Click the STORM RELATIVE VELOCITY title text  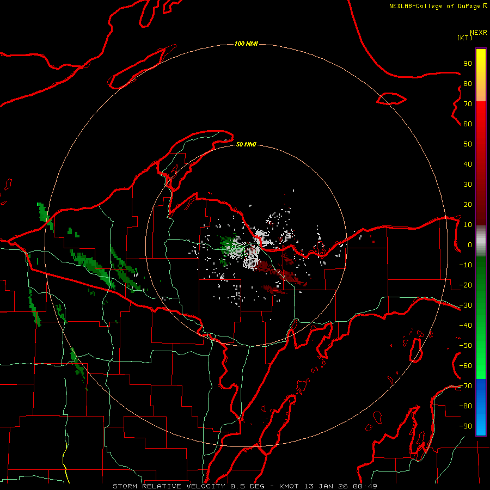(169, 486)
